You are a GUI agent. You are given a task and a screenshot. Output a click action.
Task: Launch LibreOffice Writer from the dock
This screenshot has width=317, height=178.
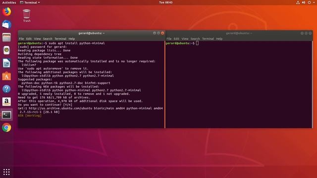6,63
